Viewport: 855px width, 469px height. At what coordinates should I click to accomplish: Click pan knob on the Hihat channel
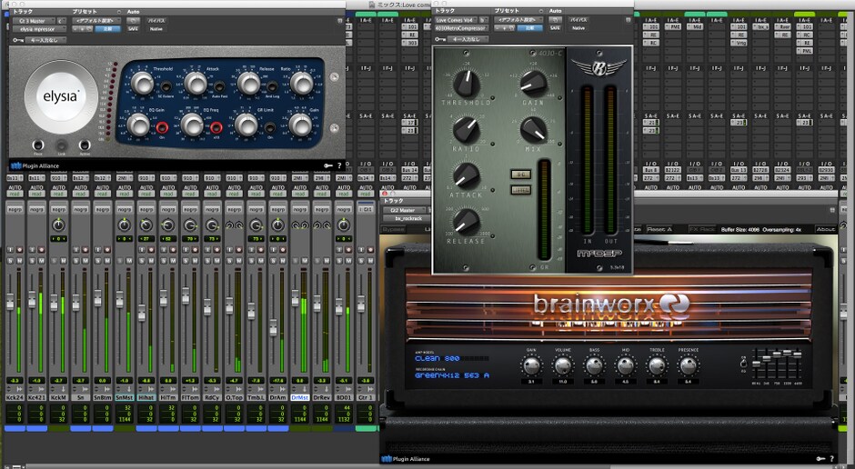point(146,225)
